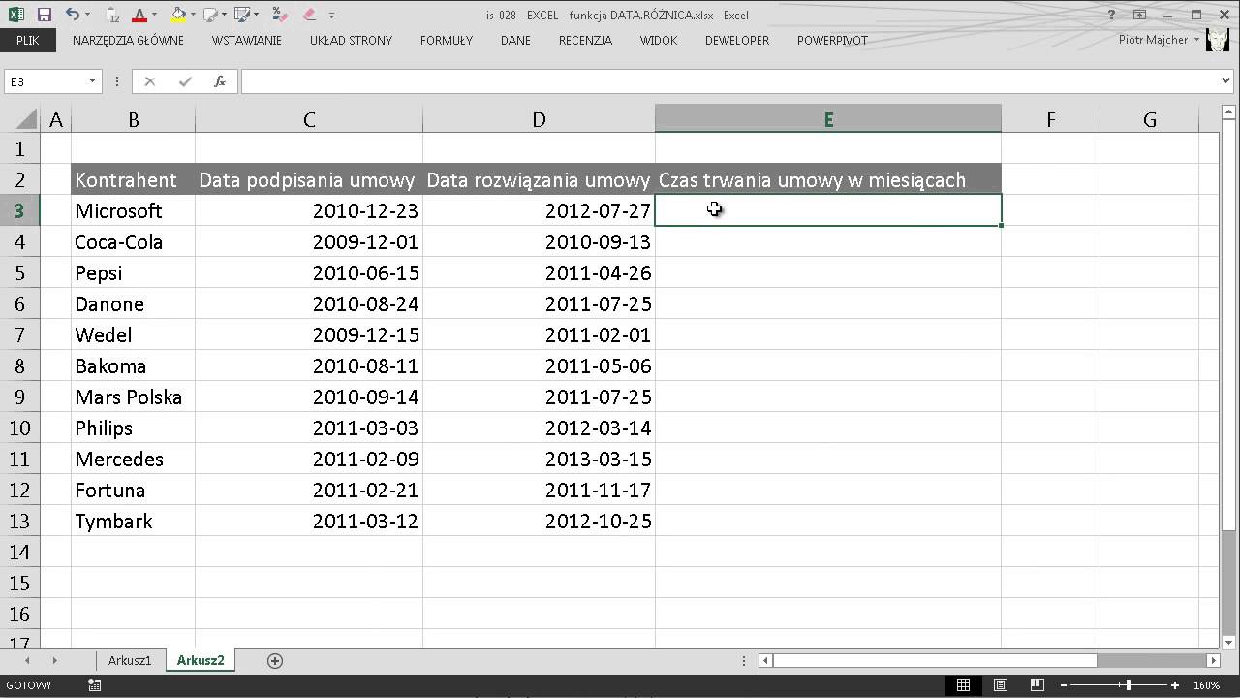Switch to Normal view icon

pos(963,685)
